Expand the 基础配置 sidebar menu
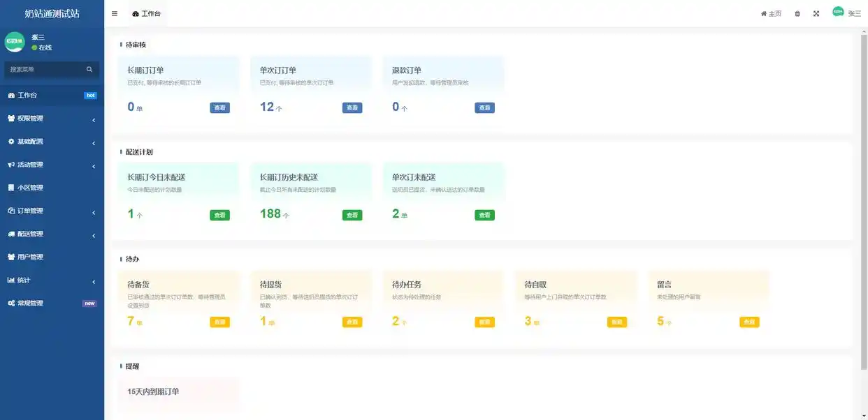The image size is (868, 420). coord(52,142)
